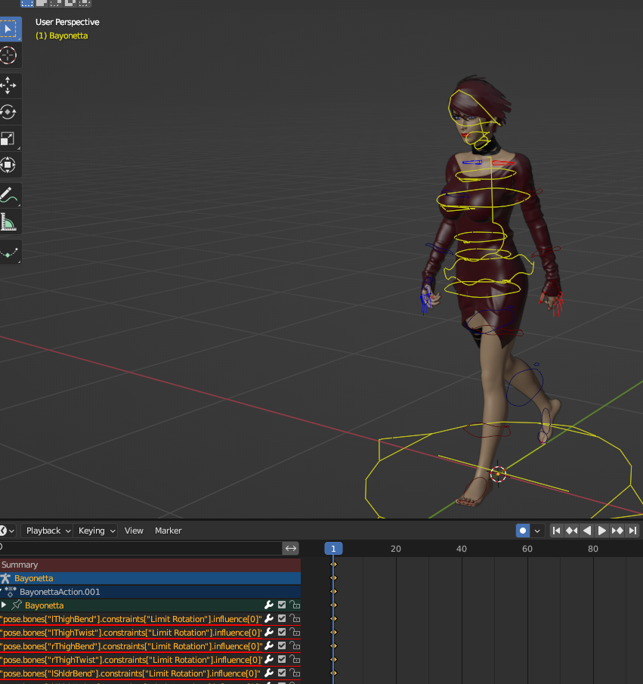Screen dimensions: 643x684
Task: Select the Scale tool
Action: tap(9, 139)
